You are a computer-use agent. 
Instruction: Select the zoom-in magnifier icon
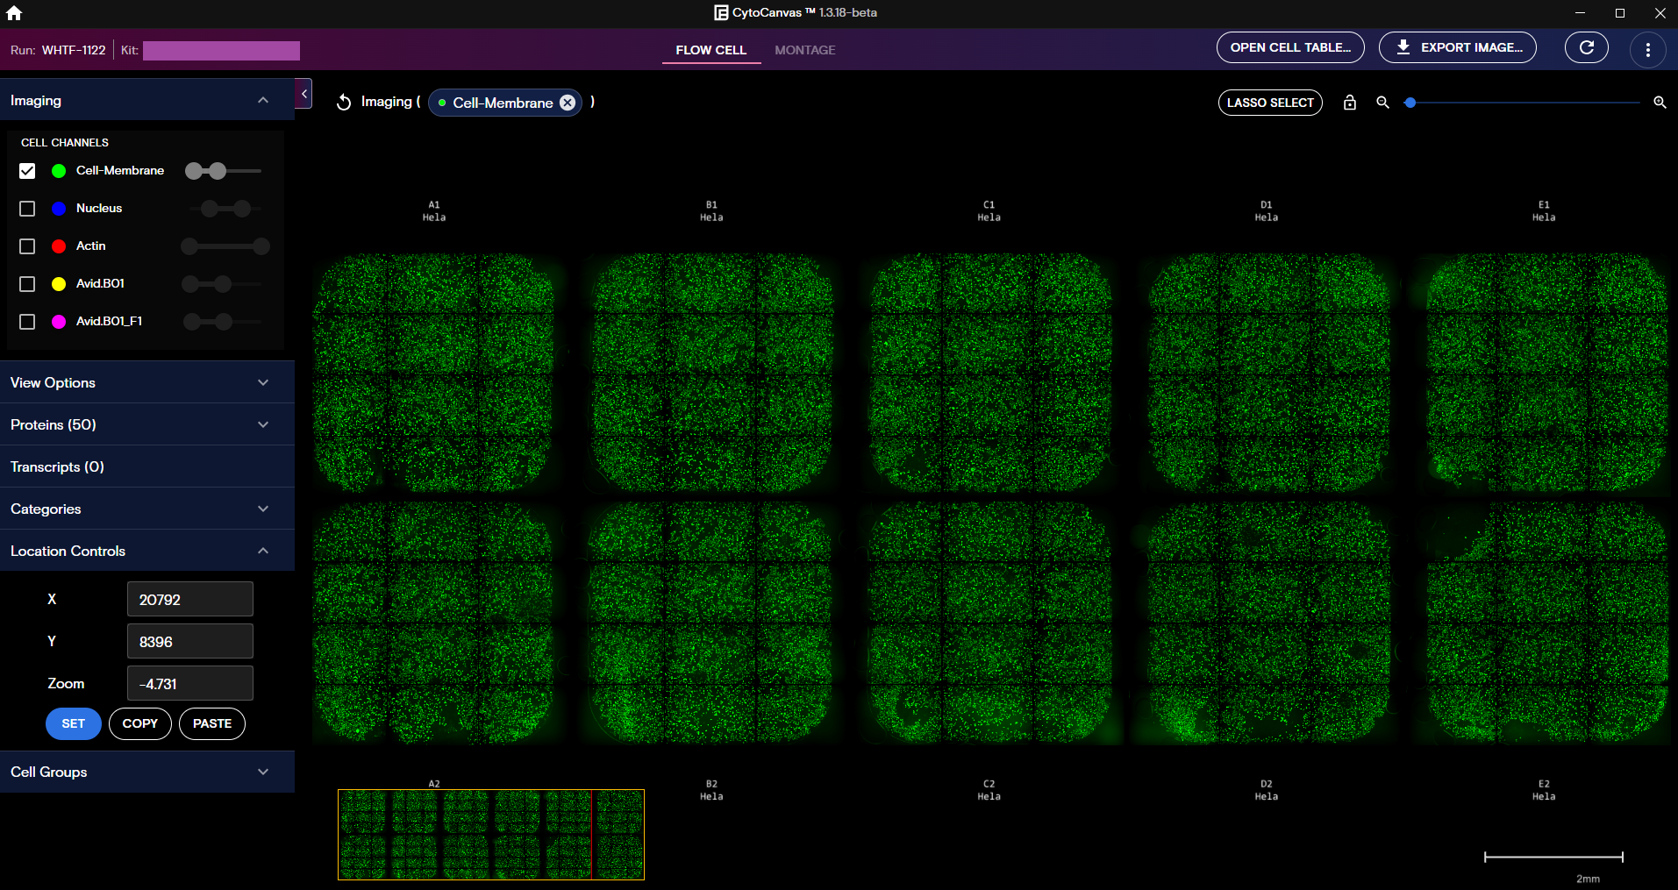(1659, 103)
